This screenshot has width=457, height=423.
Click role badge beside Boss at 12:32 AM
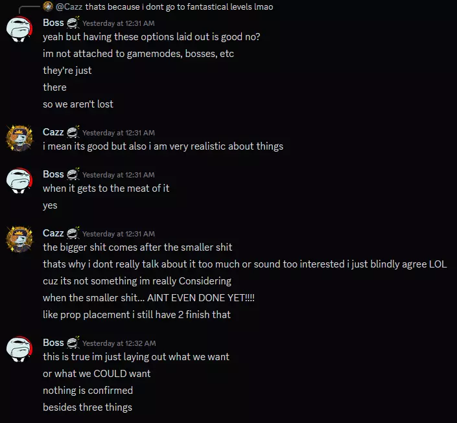(73, 343)
